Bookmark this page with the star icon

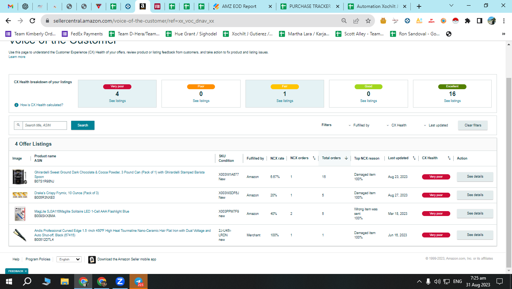coord(368,21)
